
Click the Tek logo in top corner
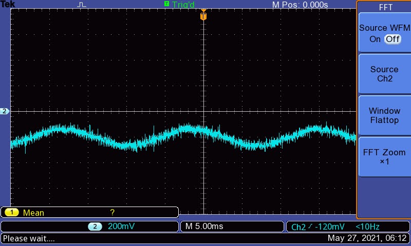(x=8, y=5)
